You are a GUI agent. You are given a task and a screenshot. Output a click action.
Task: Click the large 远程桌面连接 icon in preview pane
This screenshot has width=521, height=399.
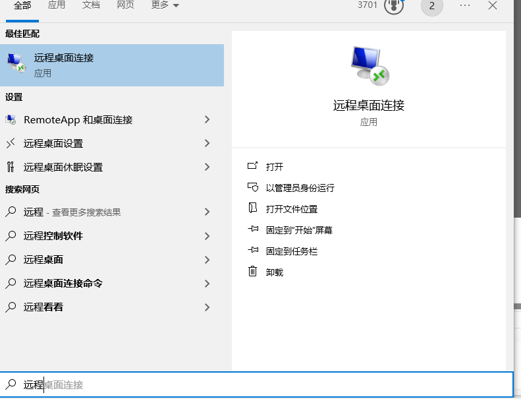pyautogui.click(x=369, y=66)
